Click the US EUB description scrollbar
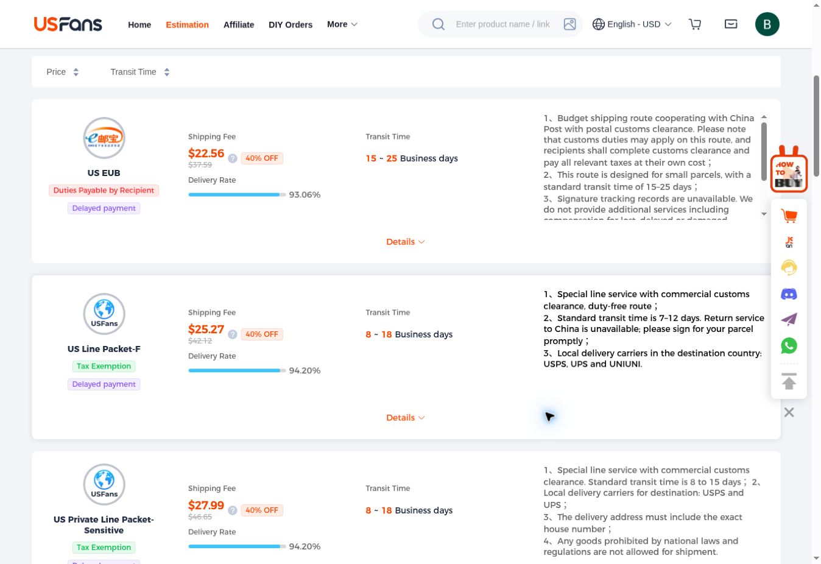 (764, 151)
